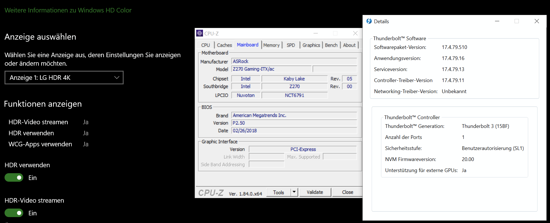The image size is (550, 223).
Task: Minimize the CPU-Z window
Action: 316,33
